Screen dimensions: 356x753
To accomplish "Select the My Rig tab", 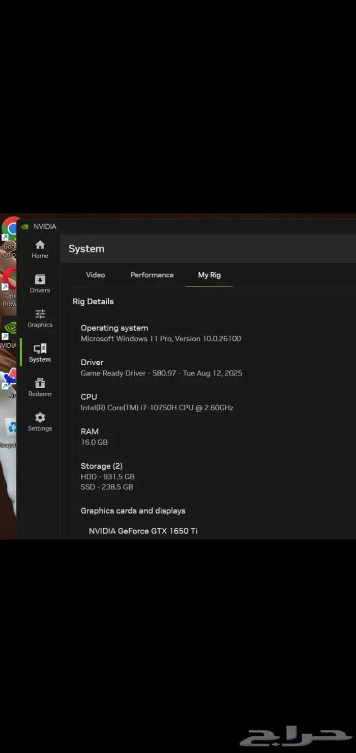I will [209, 275].
